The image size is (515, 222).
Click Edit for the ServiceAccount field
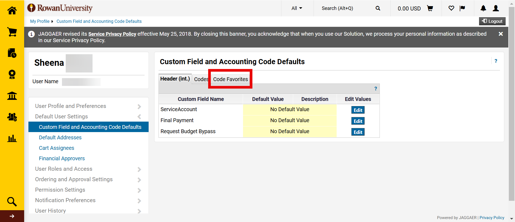[x=358, y=110]
